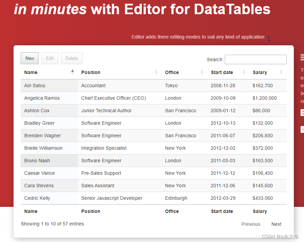The height and width of the screenshot is (242, 304).
Task: Select the Cara Stevens name cell
Action: (x=49, y=186)
